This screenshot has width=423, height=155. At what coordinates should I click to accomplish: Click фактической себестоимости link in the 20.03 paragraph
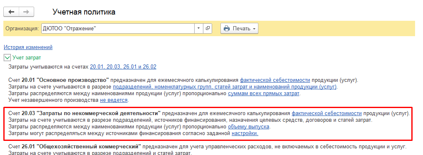(x=327, y=113)
